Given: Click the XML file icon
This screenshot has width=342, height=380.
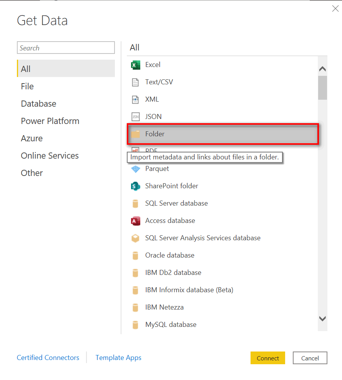Looking at the screenshot, I should pyautogui.click(x=135, y=100).
